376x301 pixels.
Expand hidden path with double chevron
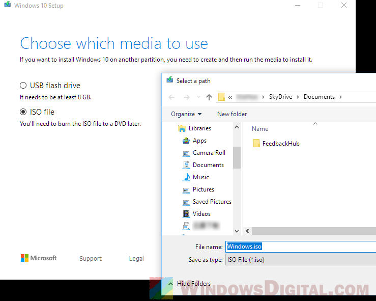pos(230,97)
